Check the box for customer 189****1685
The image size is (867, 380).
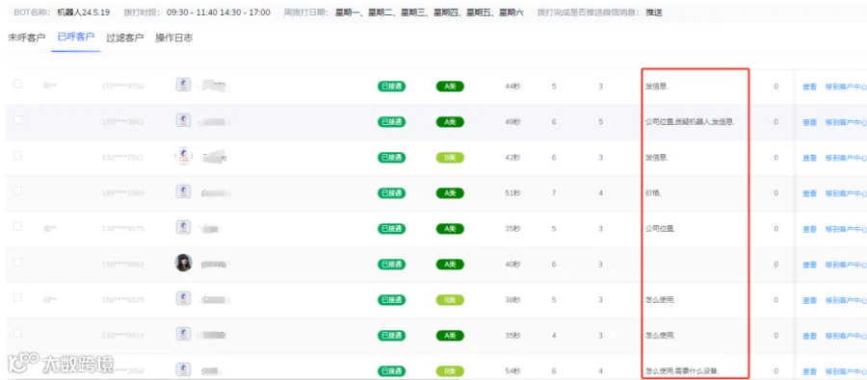(x=17, y=191)
